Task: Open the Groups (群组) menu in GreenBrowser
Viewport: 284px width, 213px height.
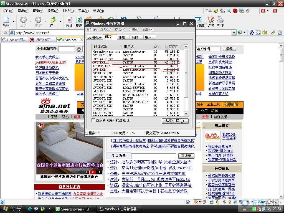Action: click(68, 11)
